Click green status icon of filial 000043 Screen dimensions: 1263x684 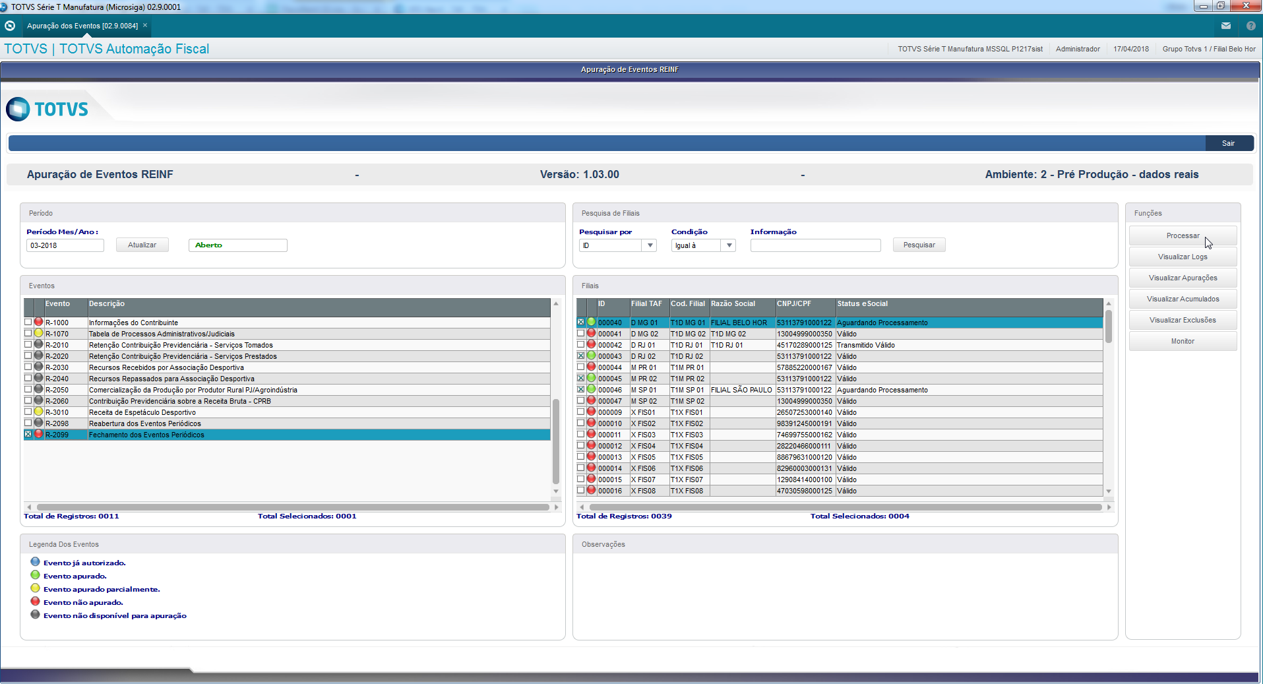592,356
